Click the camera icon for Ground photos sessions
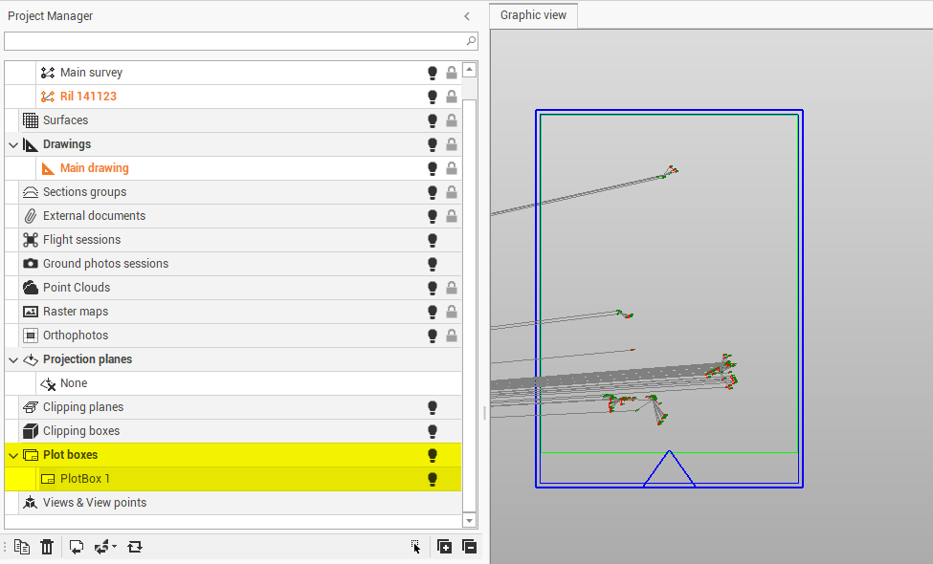Screen dimensions: 933x564 click(x=31, y=264)
